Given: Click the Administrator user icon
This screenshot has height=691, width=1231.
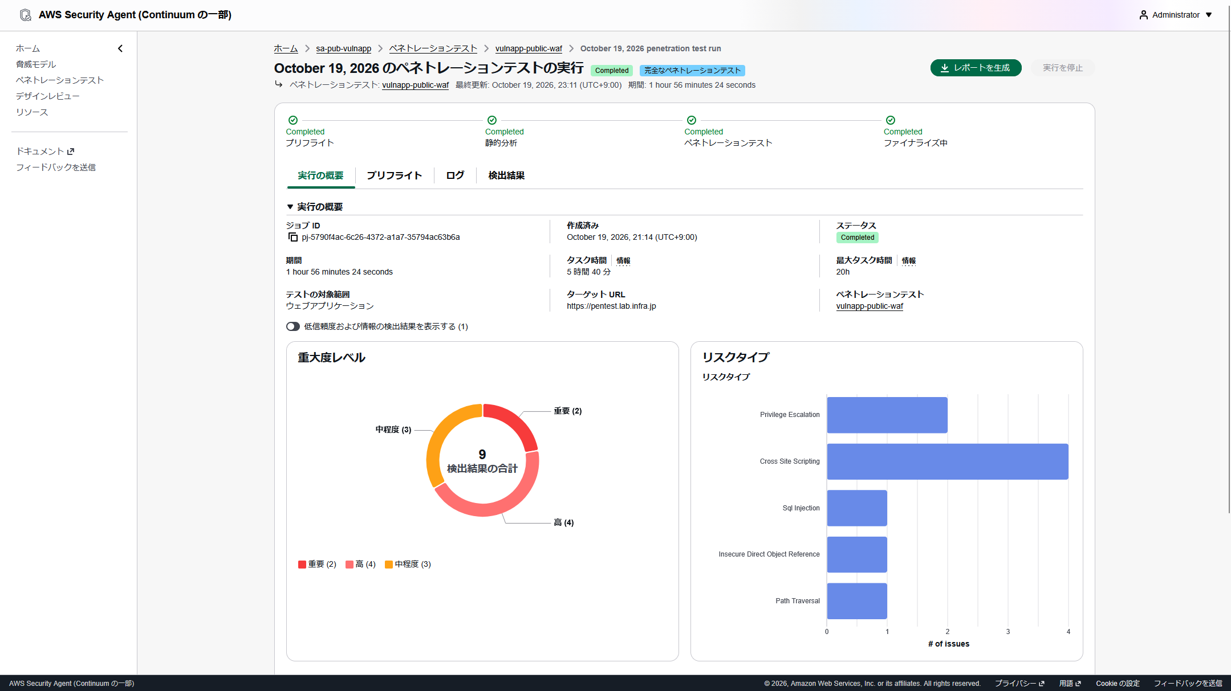Looking at the screenshot, I should click(x=1143, y=15).
